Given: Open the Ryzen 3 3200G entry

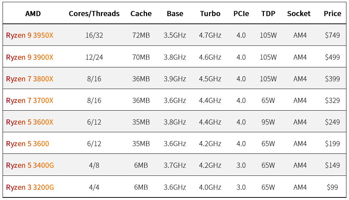Looking at the screenshot, I should click(x=30, y=187).
